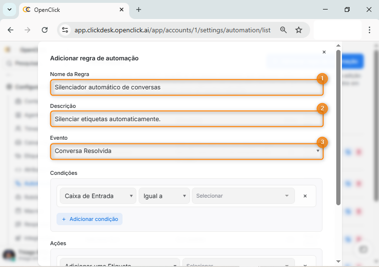Screen dimensions: 379x267
Task: Change the Igual a operator dropdown
Action: [x=164, y=196]
